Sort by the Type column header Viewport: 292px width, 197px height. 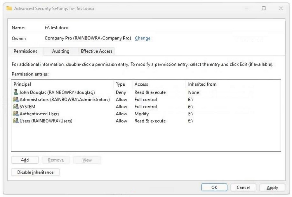(x=120, y=84)
